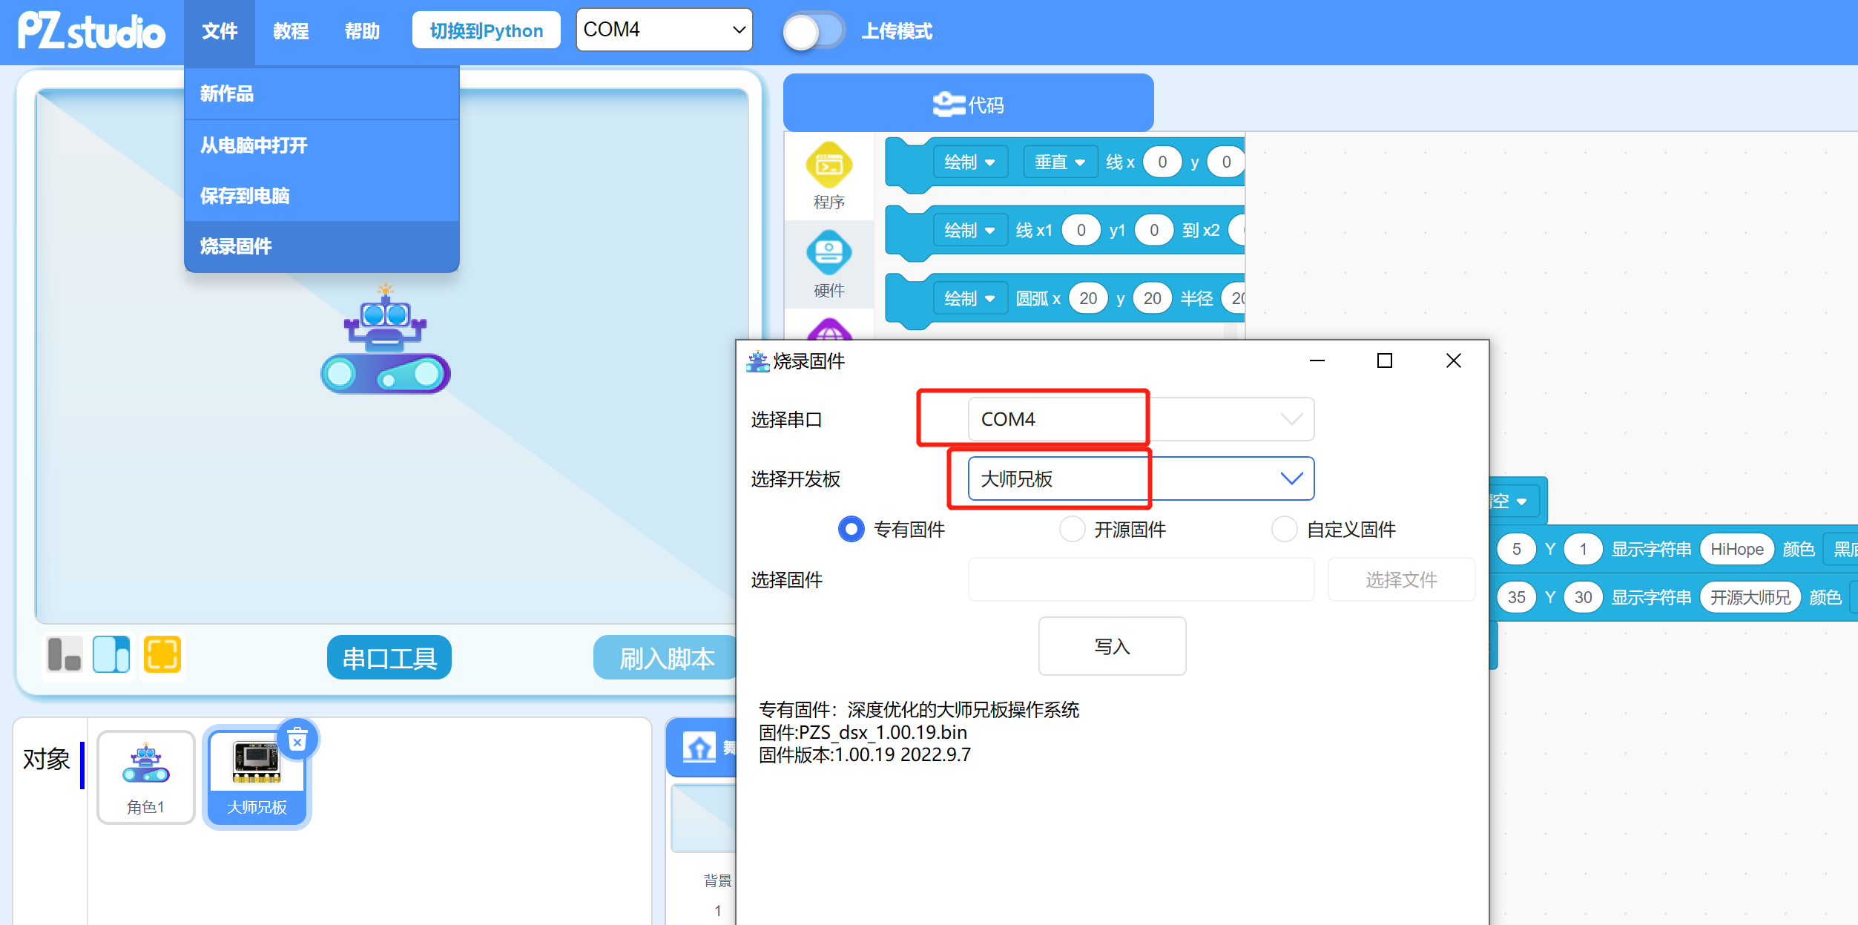The height and width of the screenshot is (925, 1858).
Task: Click the 切换到Python button
Action: (487, 30)
